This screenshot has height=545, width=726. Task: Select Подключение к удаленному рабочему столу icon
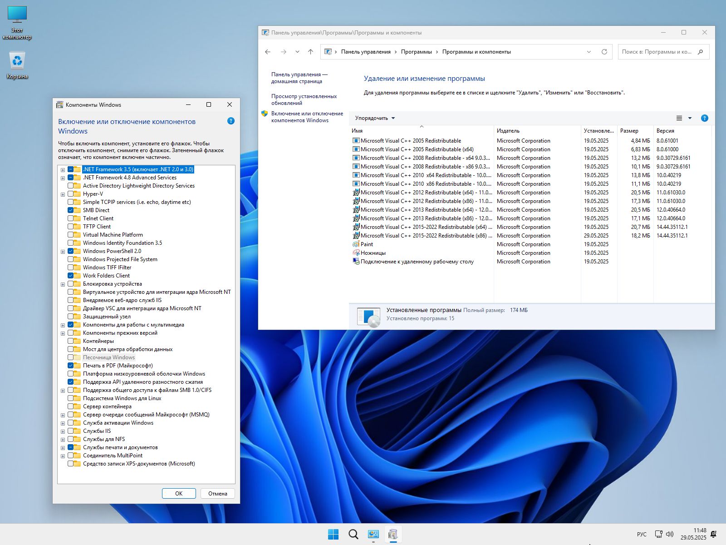(356, 262)
